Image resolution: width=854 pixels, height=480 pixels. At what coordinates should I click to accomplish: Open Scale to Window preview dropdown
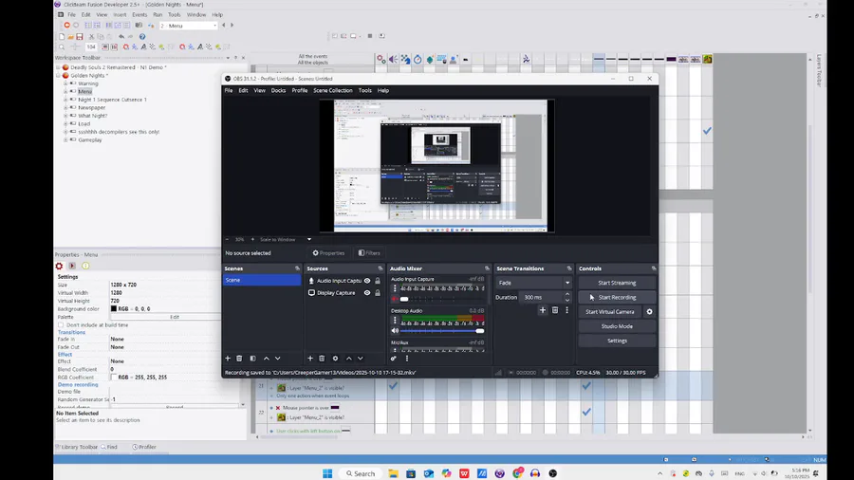308,239
